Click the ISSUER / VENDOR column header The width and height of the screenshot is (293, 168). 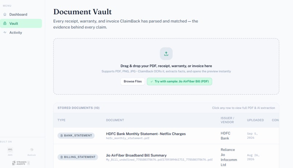point(227,120)
